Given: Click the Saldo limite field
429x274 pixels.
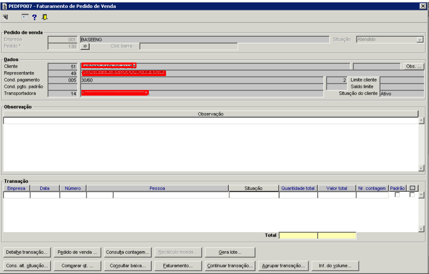Looking at the screenshot, I should pyautogui.click(x=402, y=87).
